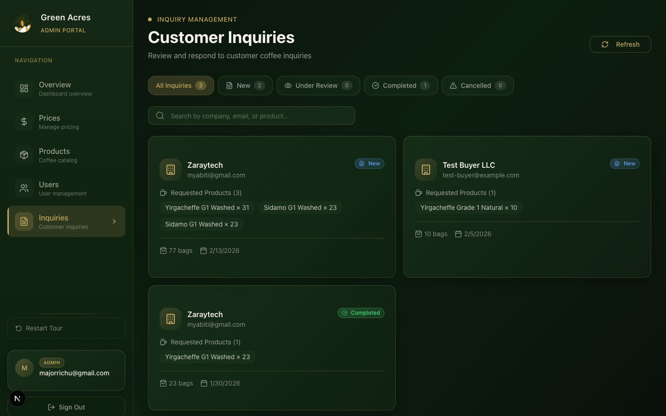Go to Overview in navigation
This screenshot has width=666, height=416.
[66, 88]
